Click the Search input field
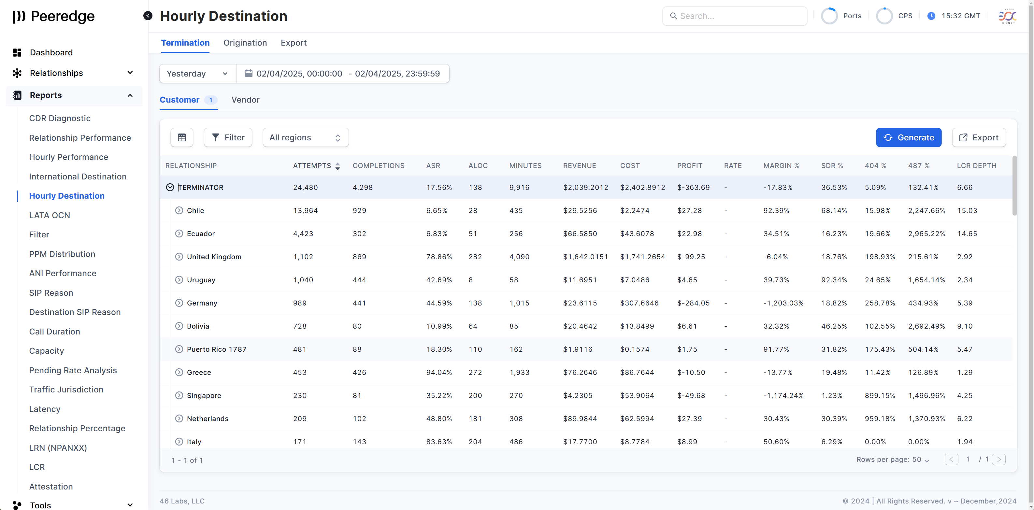This screenshot has width=1034, height=510. coord(739,16)
